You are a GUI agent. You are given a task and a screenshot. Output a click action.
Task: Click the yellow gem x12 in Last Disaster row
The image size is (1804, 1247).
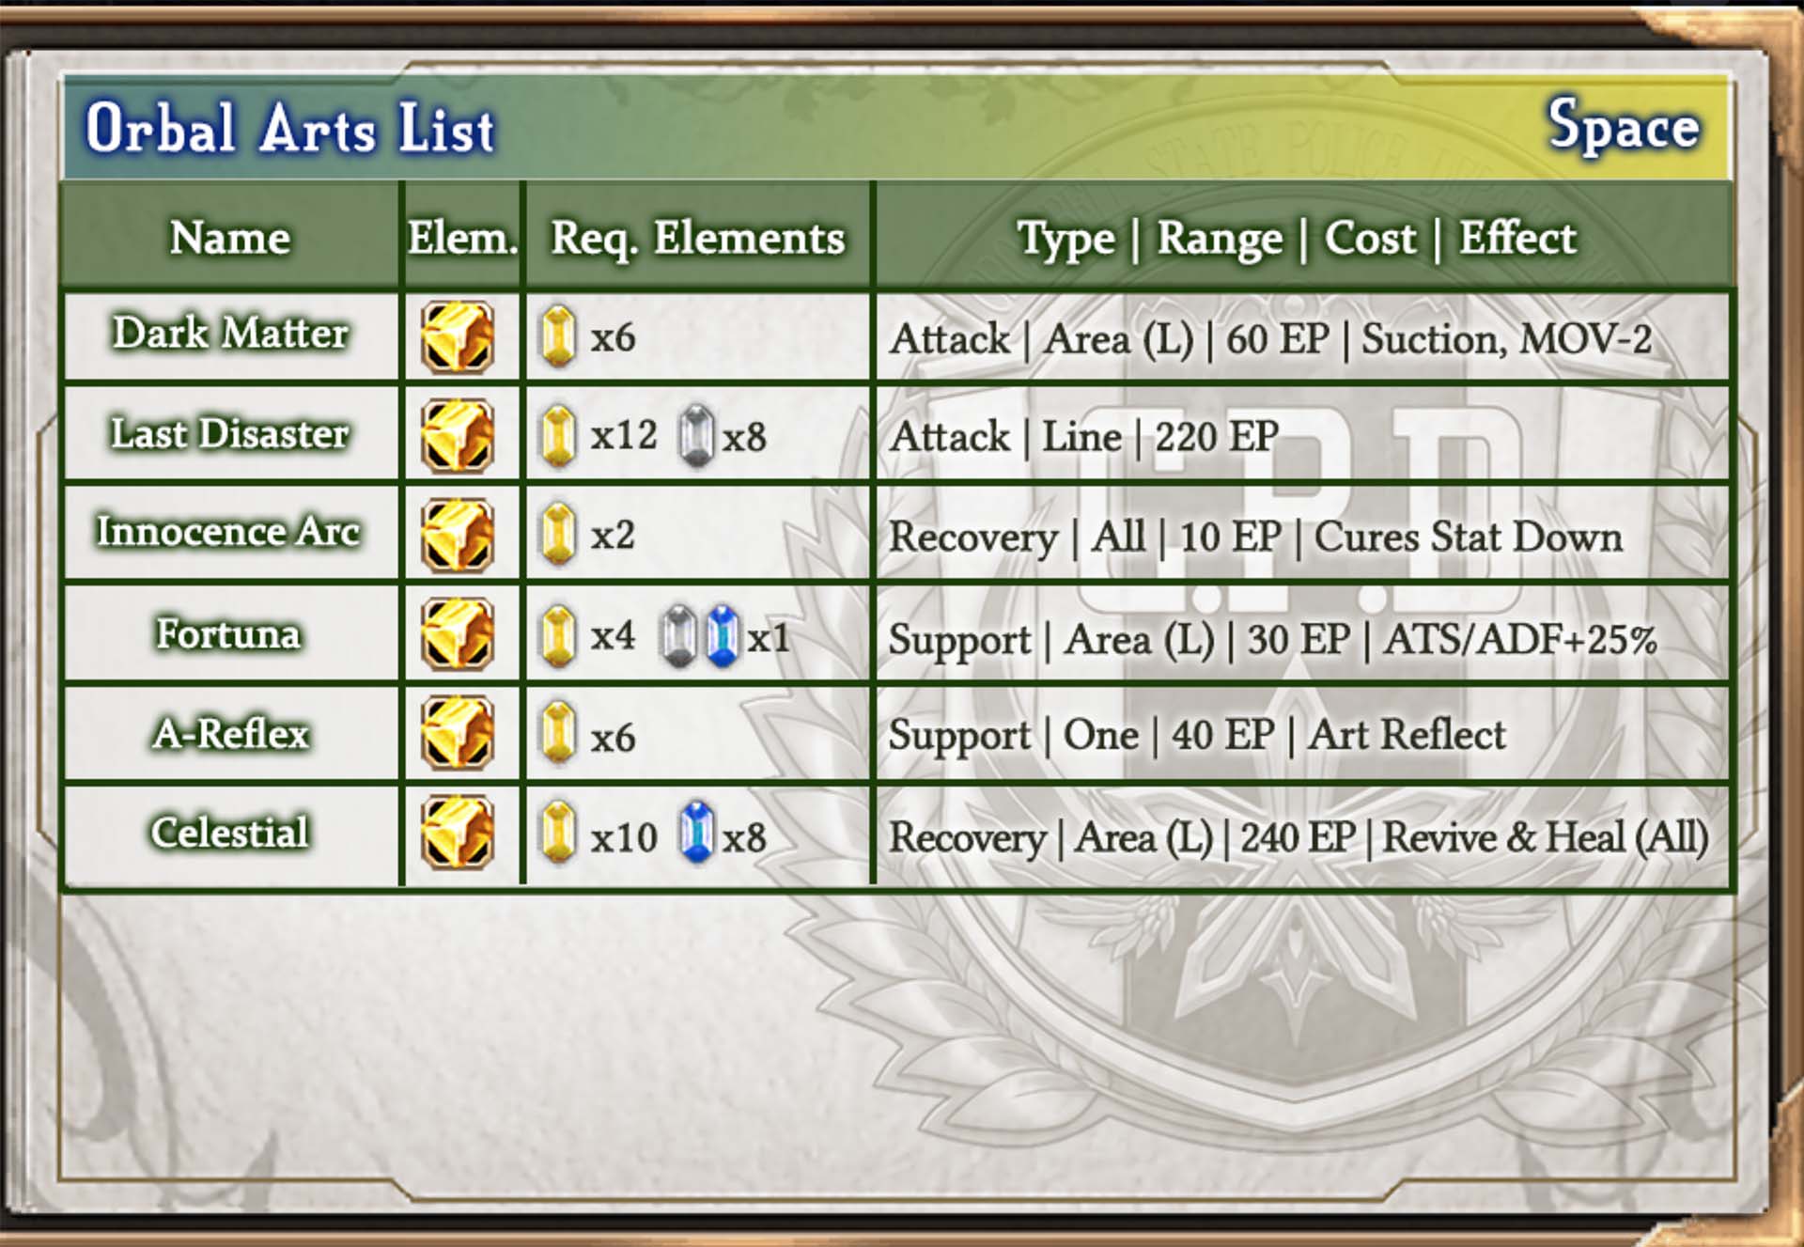click(x=559, y=436)
